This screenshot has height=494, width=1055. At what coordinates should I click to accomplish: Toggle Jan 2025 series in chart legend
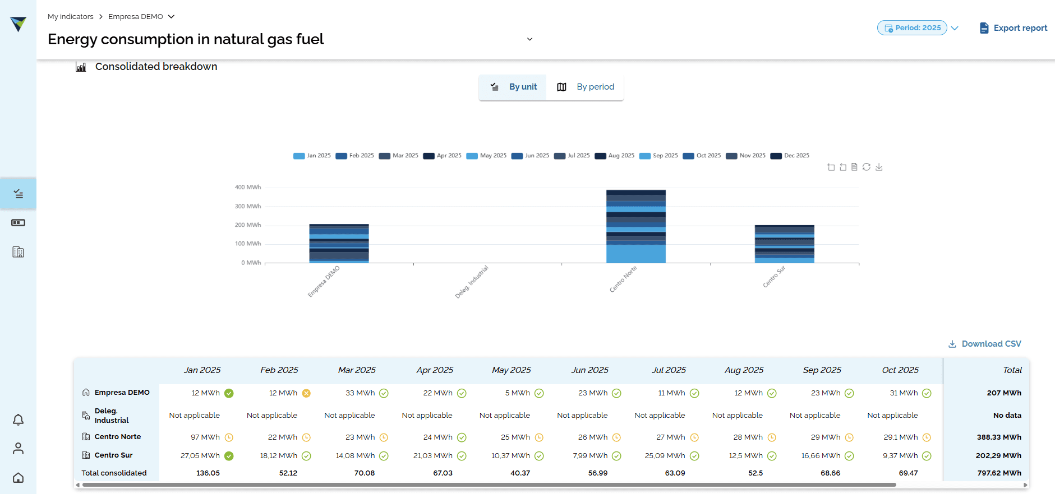[x=312, y=156]
